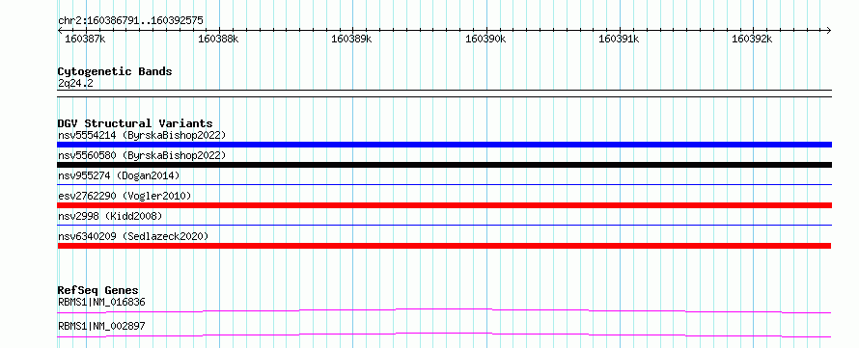This screenshot has height=348, width=859.
Task: Open esv2762290 (Vogler2010) label
Action: (x=125, y=196)
